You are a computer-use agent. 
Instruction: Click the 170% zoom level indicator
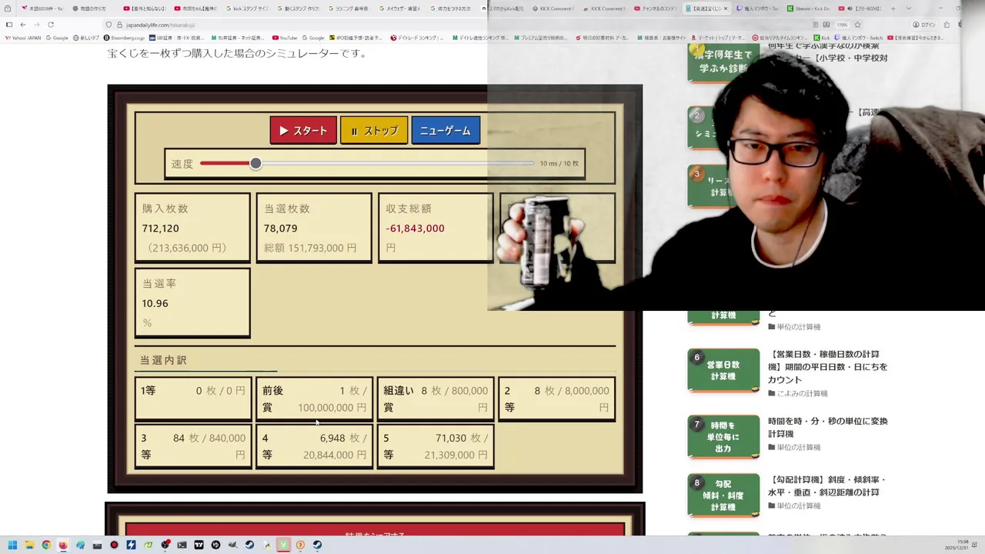point(843,25)
